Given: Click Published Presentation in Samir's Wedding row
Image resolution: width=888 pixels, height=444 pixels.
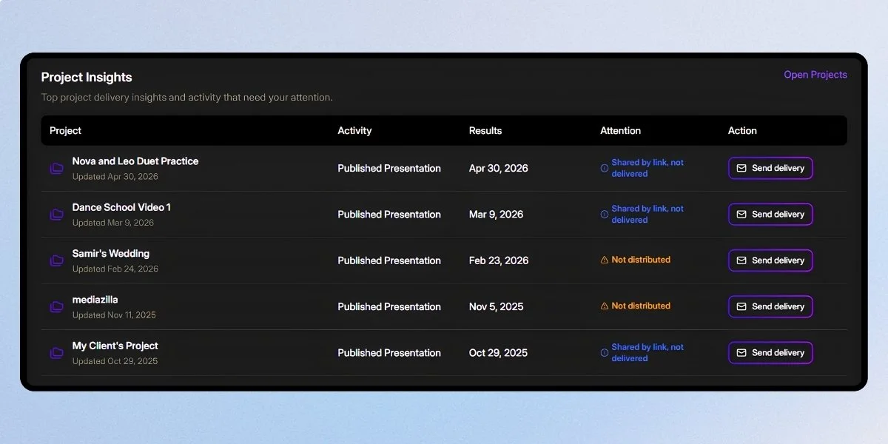Looking at the screenshot, I should tap(389, 260).
